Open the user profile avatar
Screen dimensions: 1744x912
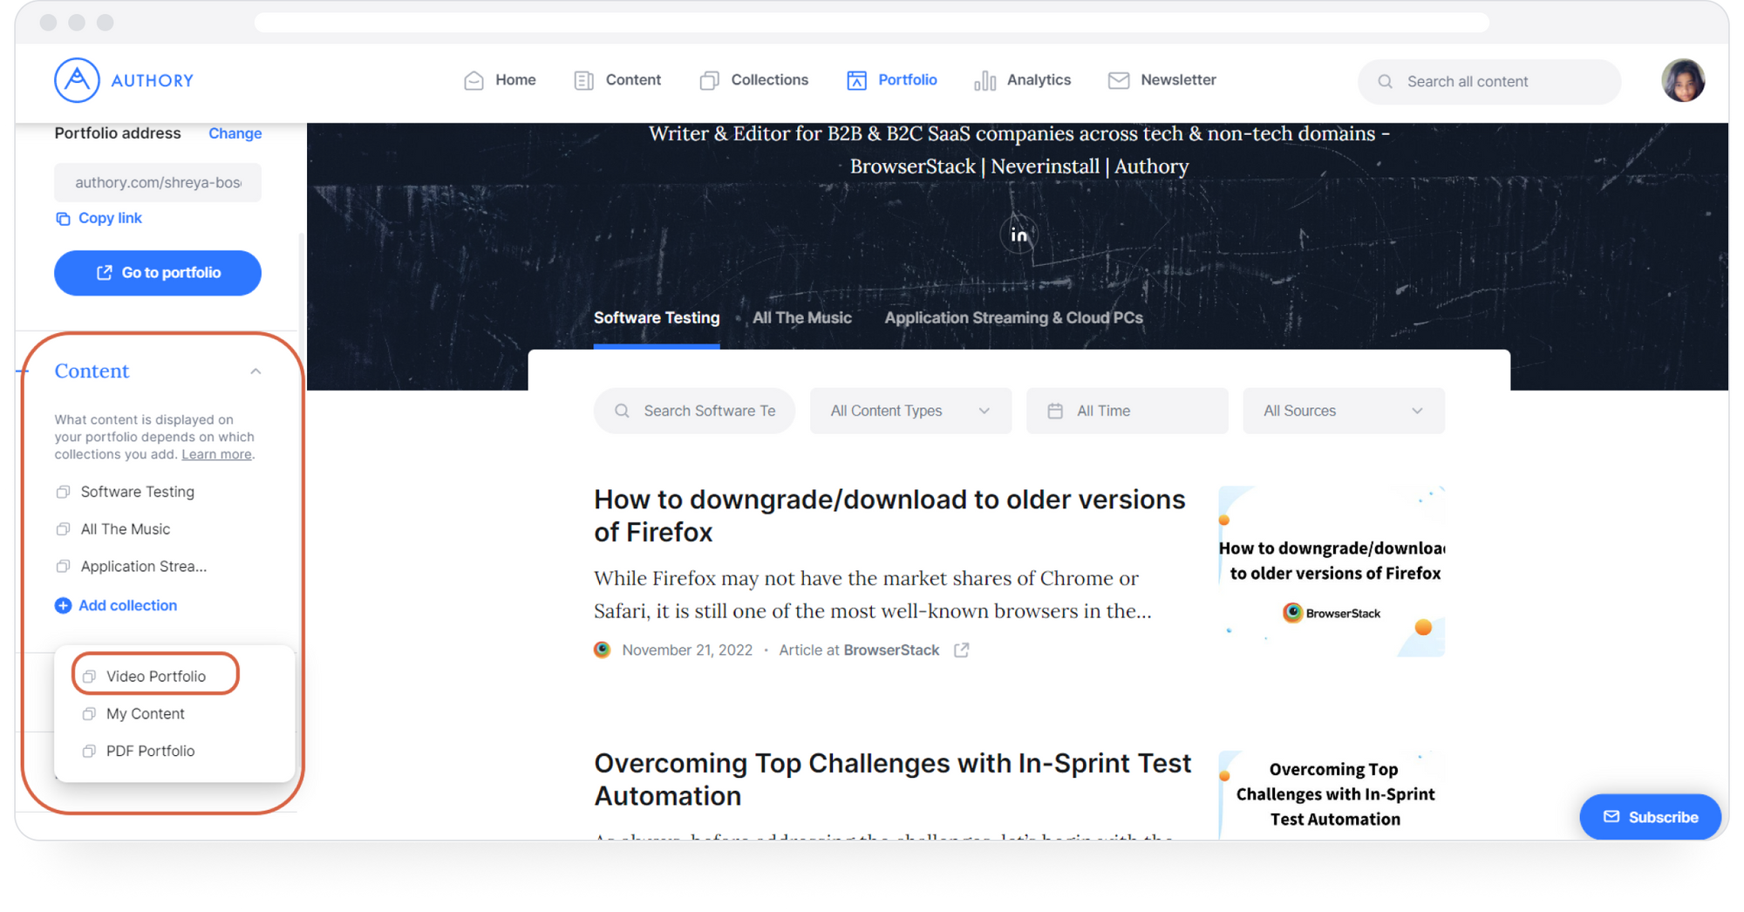(1682, 81)
